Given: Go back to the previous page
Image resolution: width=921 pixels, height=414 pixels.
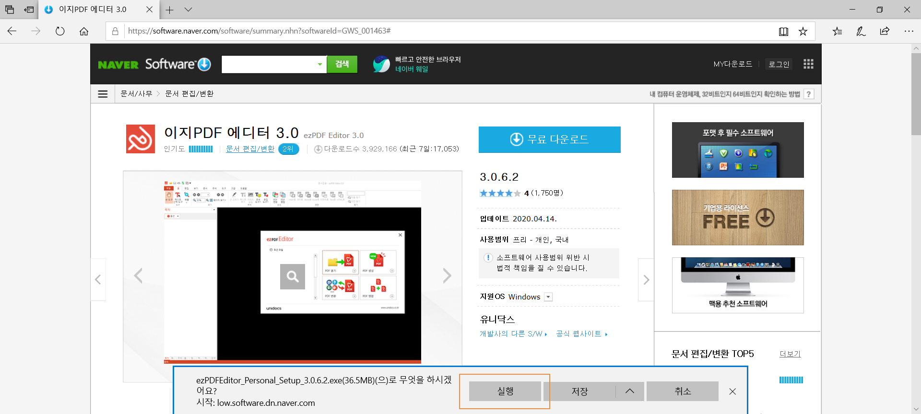Looking at the screenshot, I should [12, 31].
